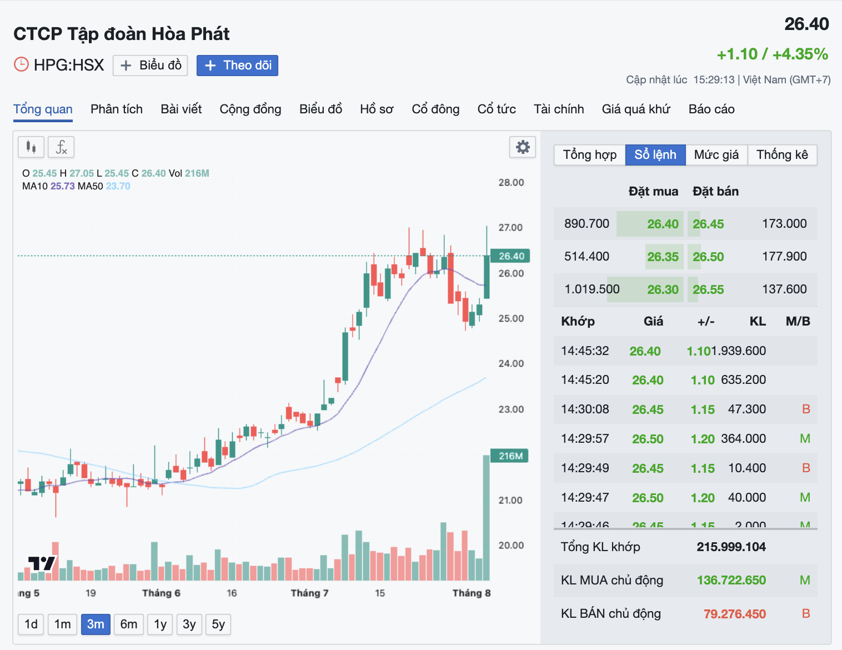Image resolution: width=842 pixels, height=650 pixels.
Task: Click bid price 26.30 in order book
Action: pos(663,290)
